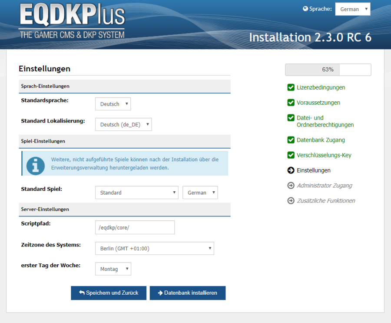Open the Standard Lokalisierung dropdown
Image resolution: width=391 pixels, height=323 pixels.
tap(123, 124)
